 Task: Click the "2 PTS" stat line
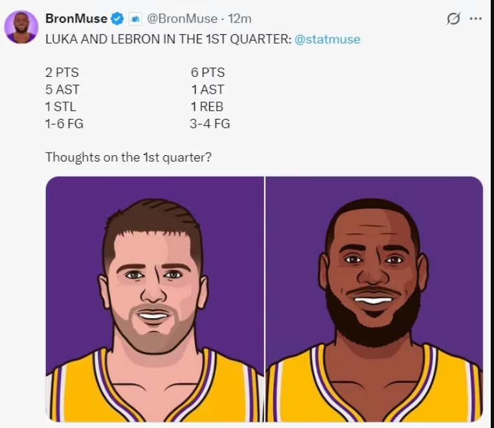[x=62, y=73]
